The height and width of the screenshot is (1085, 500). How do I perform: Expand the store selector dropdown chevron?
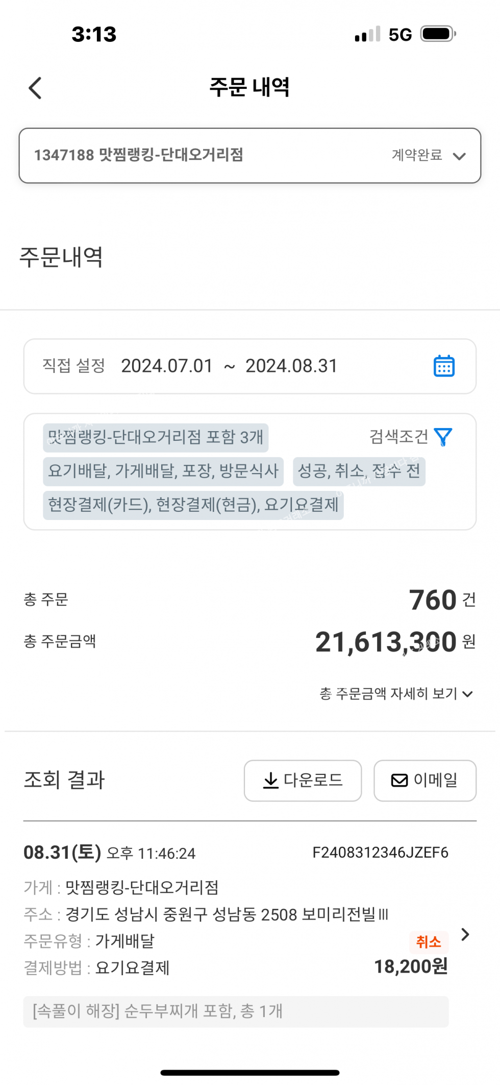[x=459, y=156]
